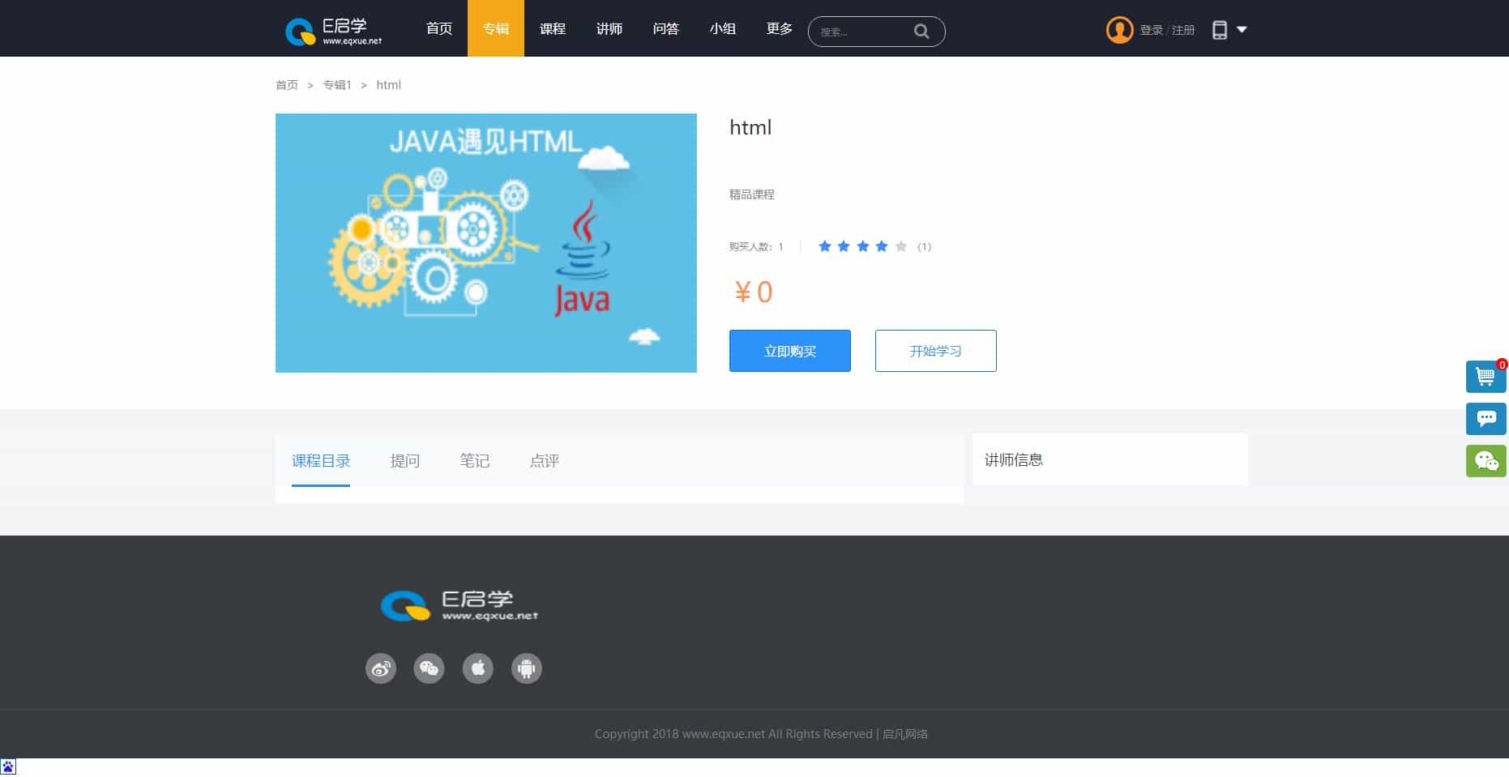The width and height of the screenshot is (1509, 777).
Task: Click the ￥0 price text
Action: [753, 292]
